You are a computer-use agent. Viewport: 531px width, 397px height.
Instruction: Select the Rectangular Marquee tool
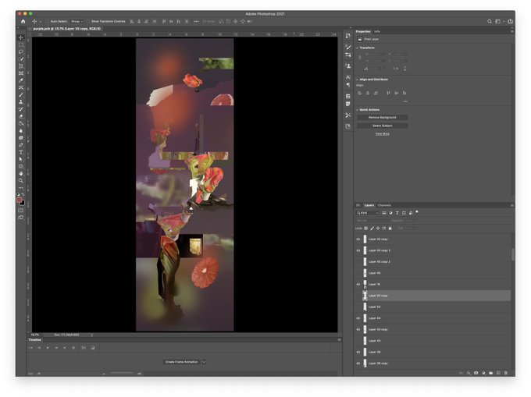coord(21,44)
